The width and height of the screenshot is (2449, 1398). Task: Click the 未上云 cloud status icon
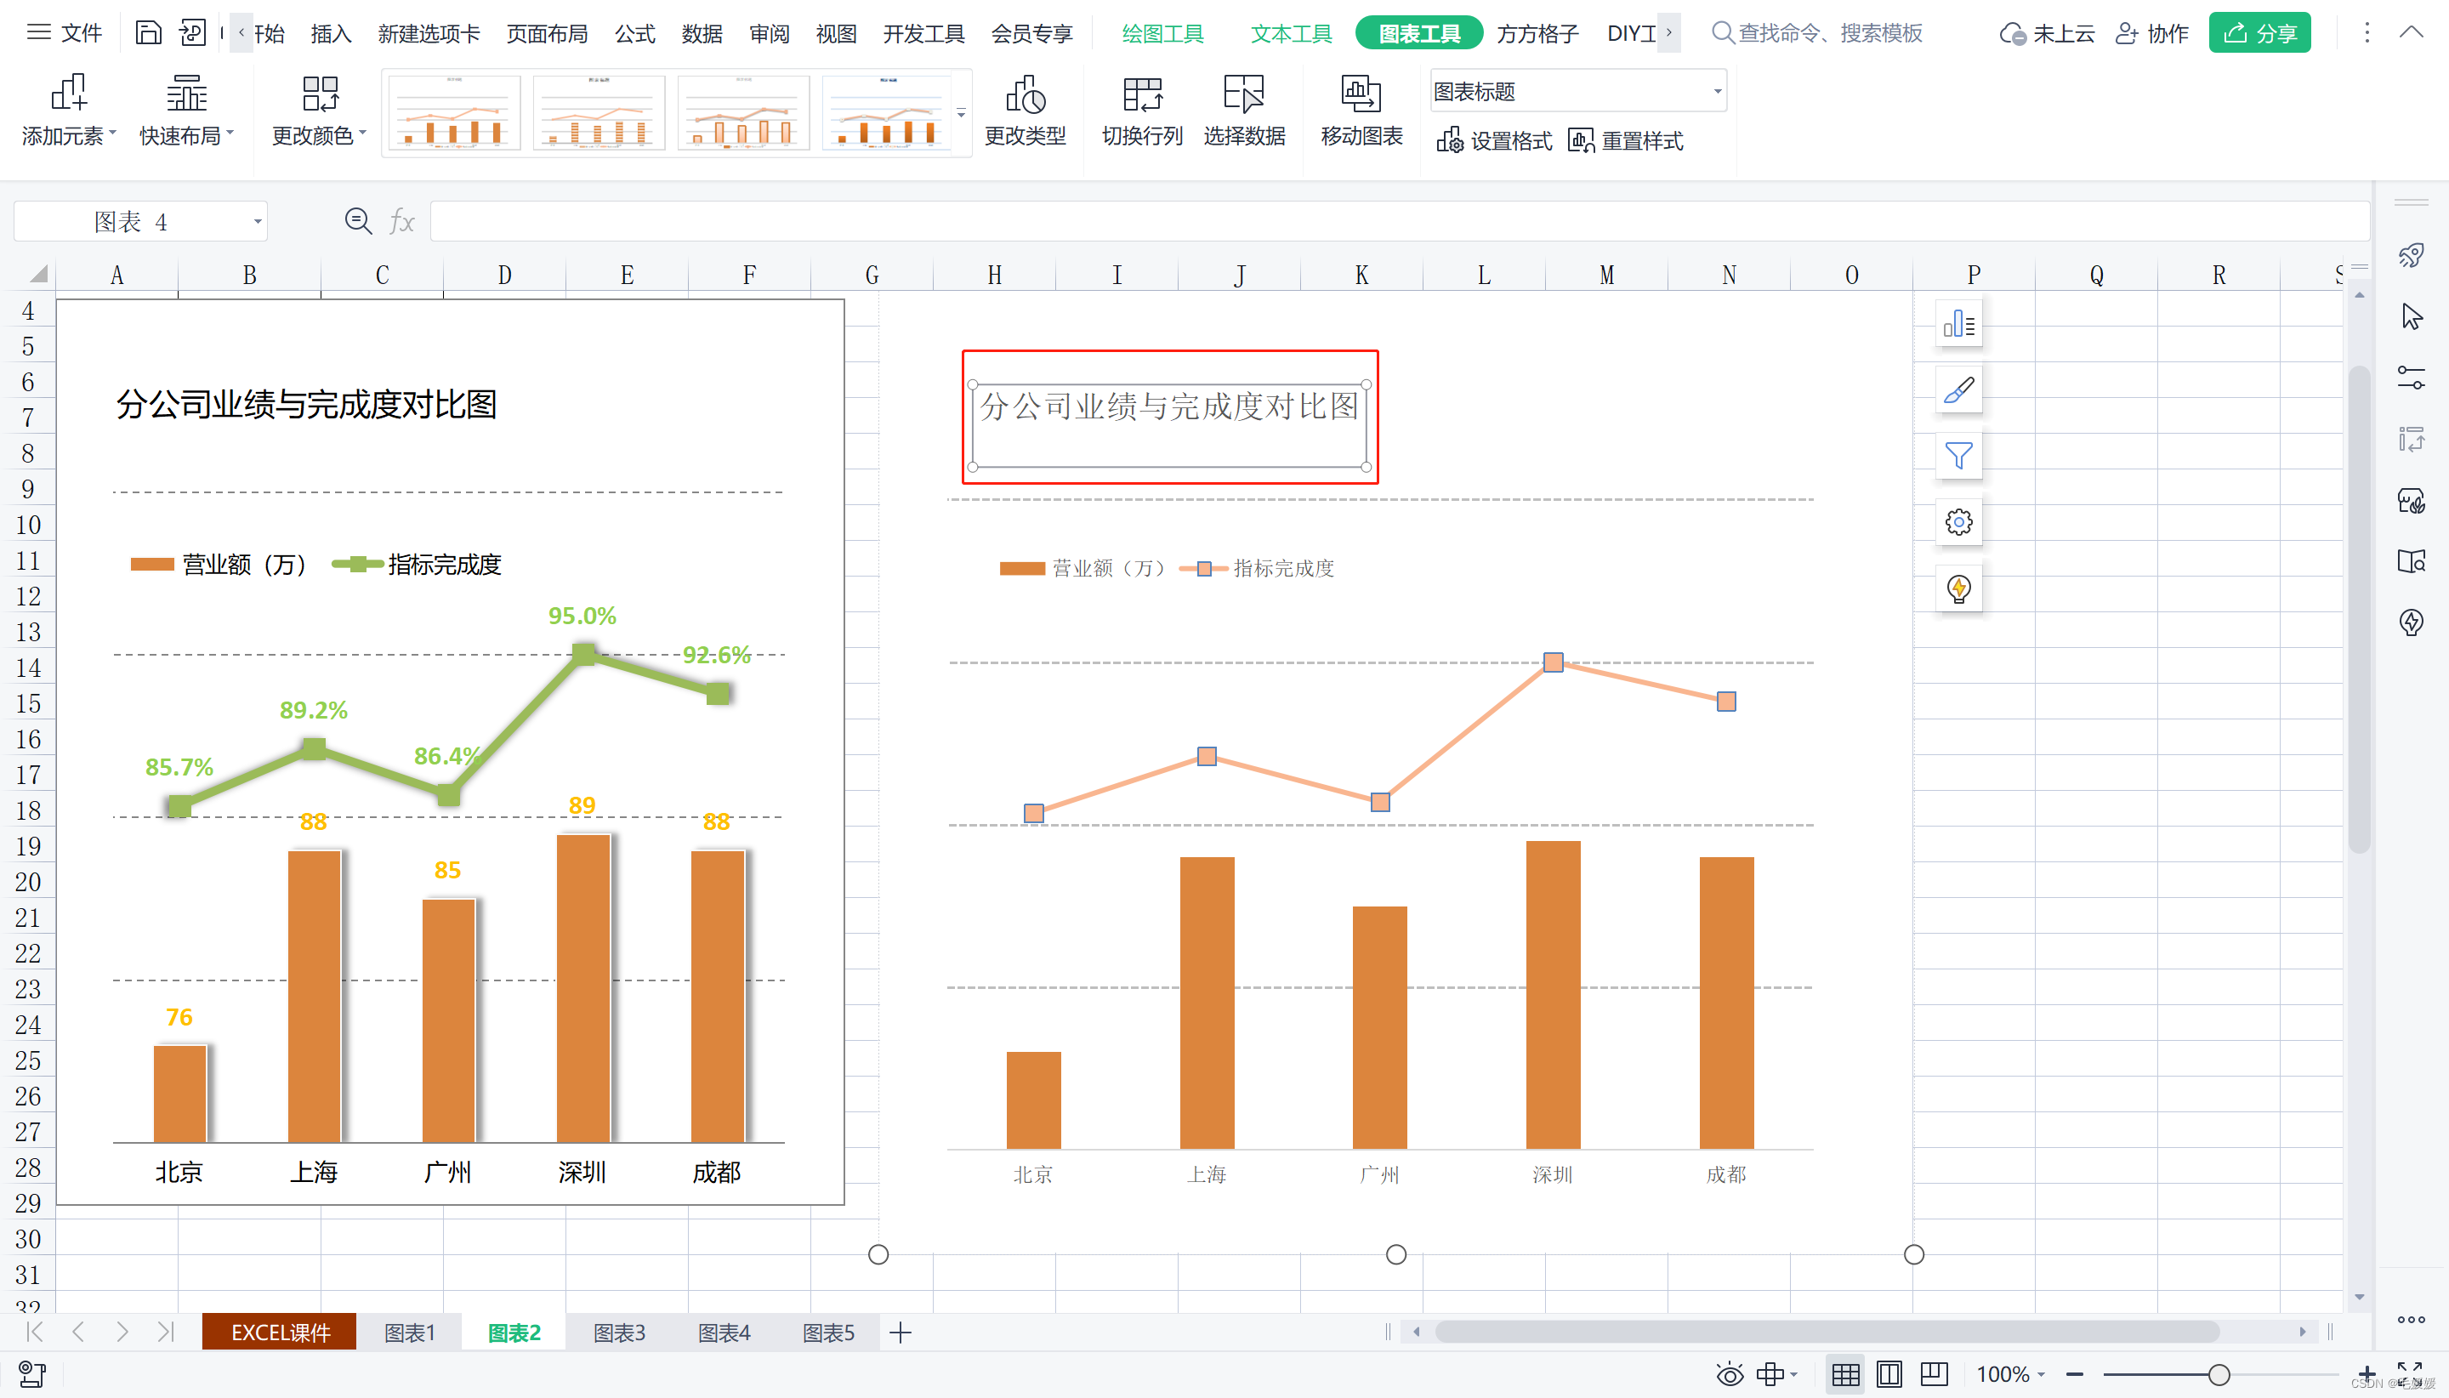click(x=2046, y=34)
